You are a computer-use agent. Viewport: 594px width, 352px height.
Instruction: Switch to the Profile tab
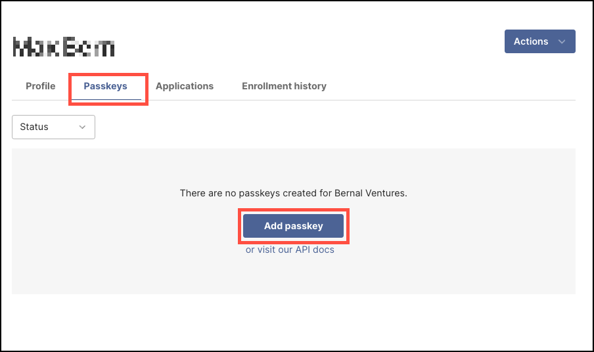click(x=41, y=86)
